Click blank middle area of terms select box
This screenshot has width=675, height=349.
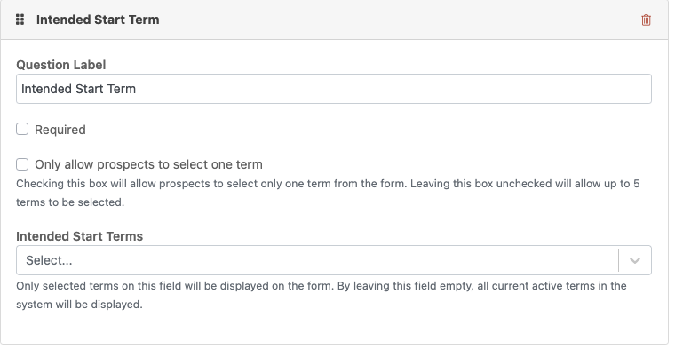(x=345, y=260)
